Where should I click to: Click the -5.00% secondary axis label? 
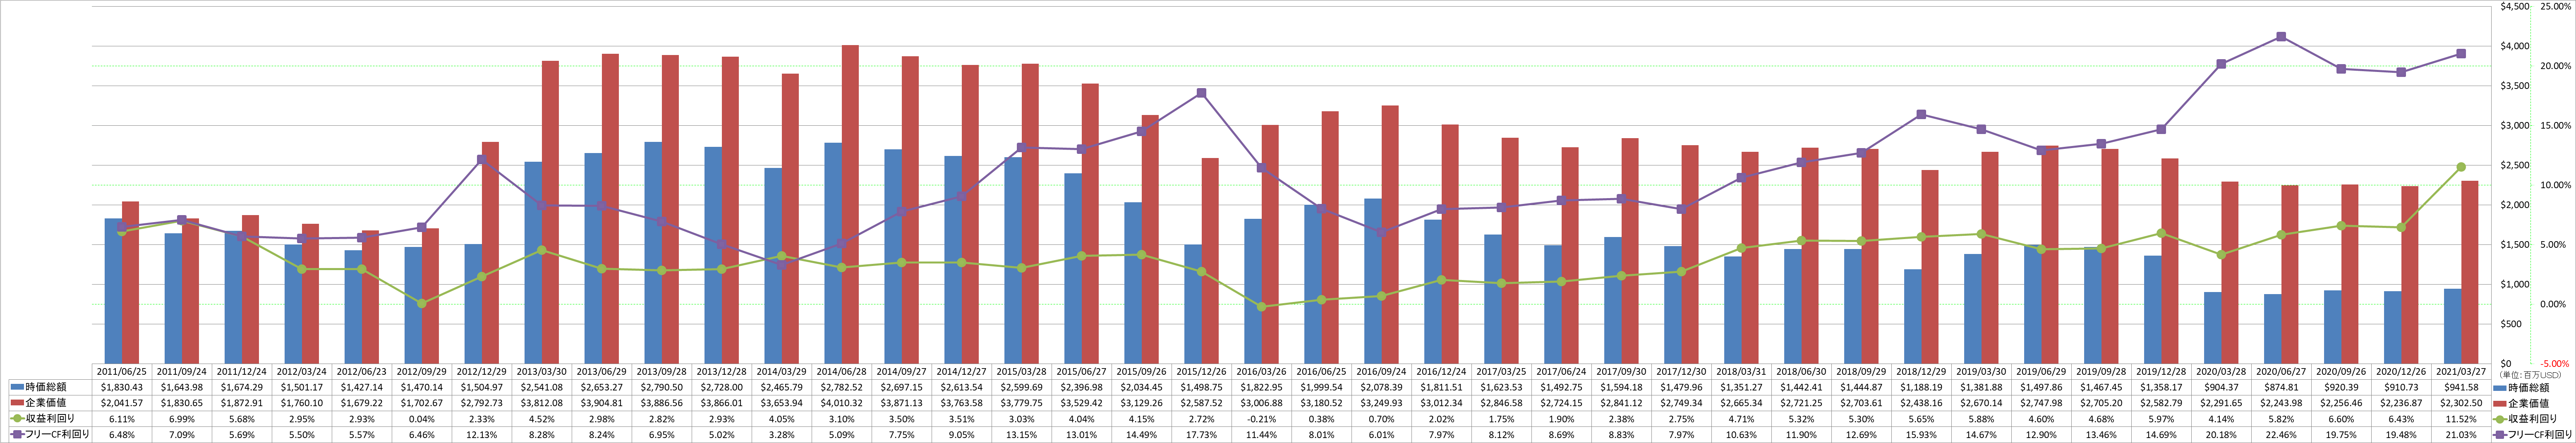(2557, 364)
